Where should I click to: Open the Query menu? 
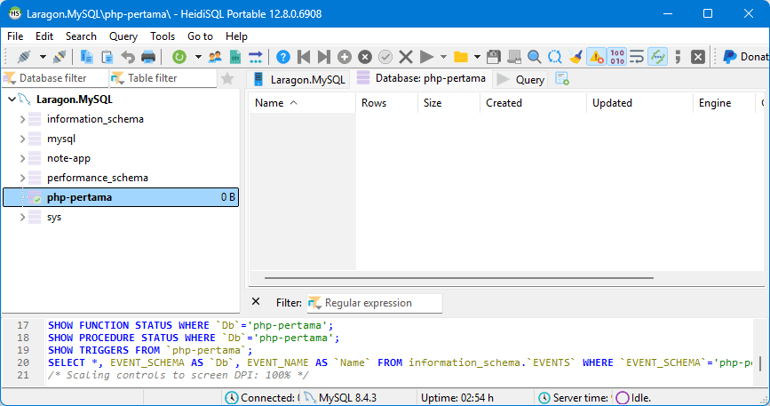coord(123,36)
